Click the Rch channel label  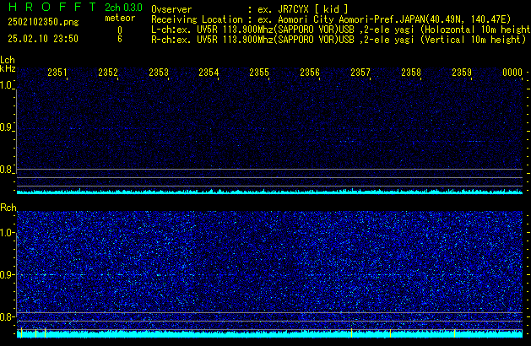tap(8, 208)
